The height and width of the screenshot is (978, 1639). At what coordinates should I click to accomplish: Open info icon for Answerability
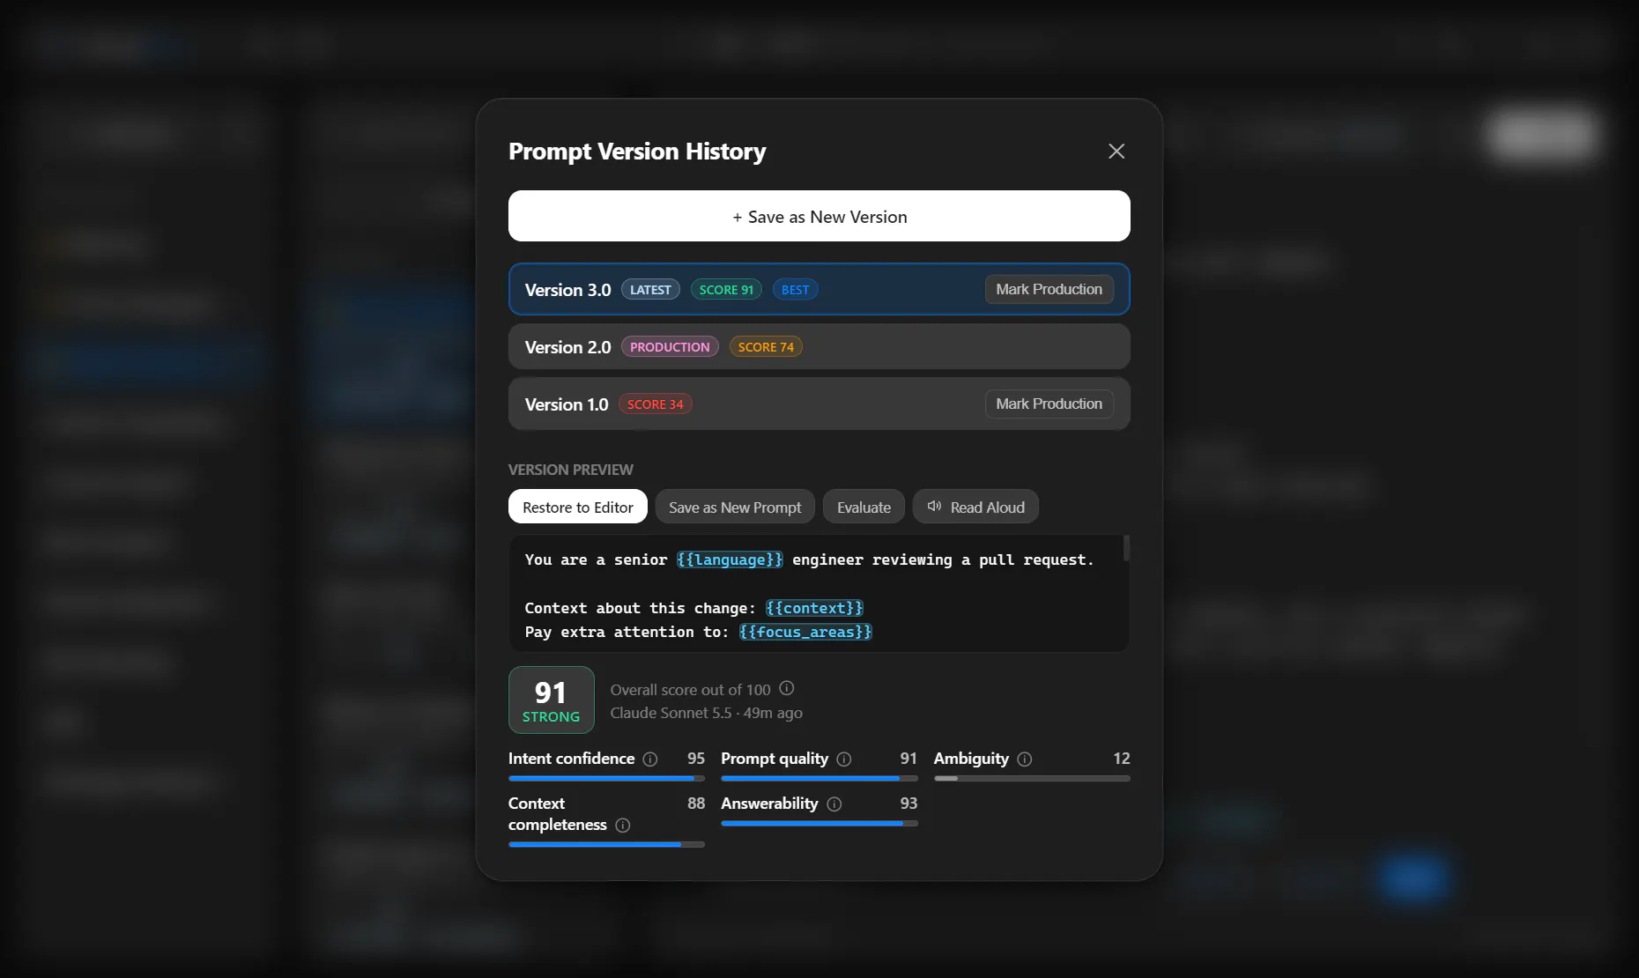tap(834, 804)
